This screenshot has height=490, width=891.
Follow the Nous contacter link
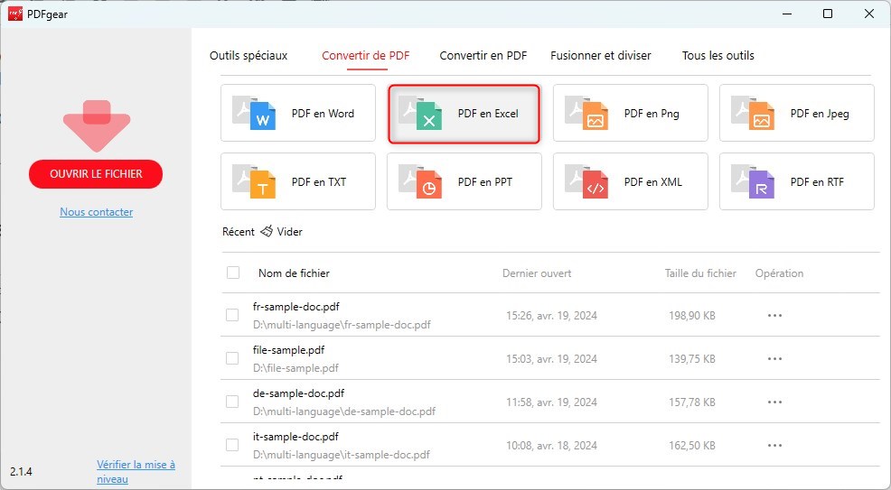[97, 212]
